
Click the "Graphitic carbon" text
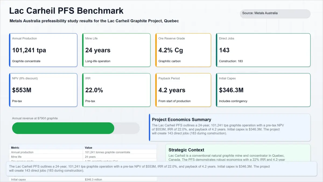coord(170,61)
